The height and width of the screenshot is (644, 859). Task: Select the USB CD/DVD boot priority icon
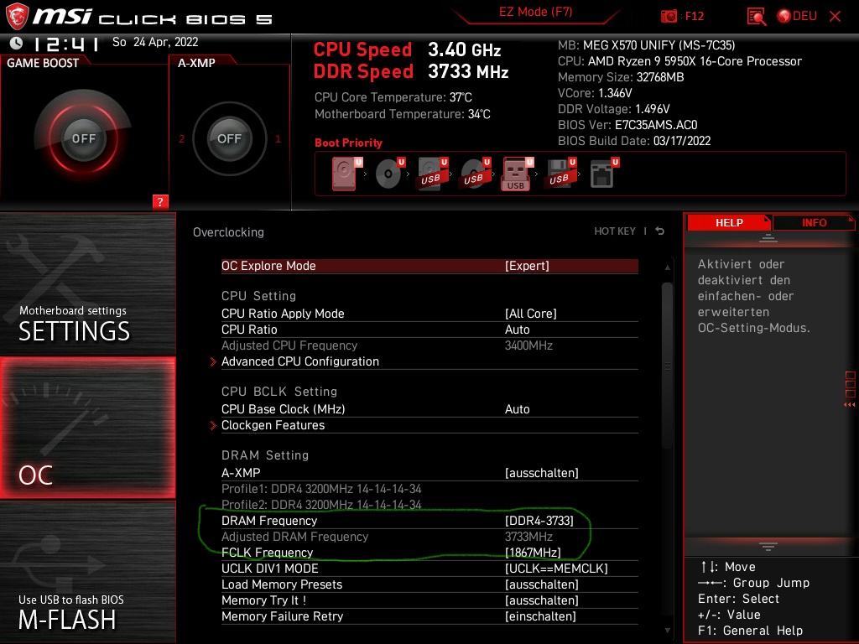click(475, 174)
